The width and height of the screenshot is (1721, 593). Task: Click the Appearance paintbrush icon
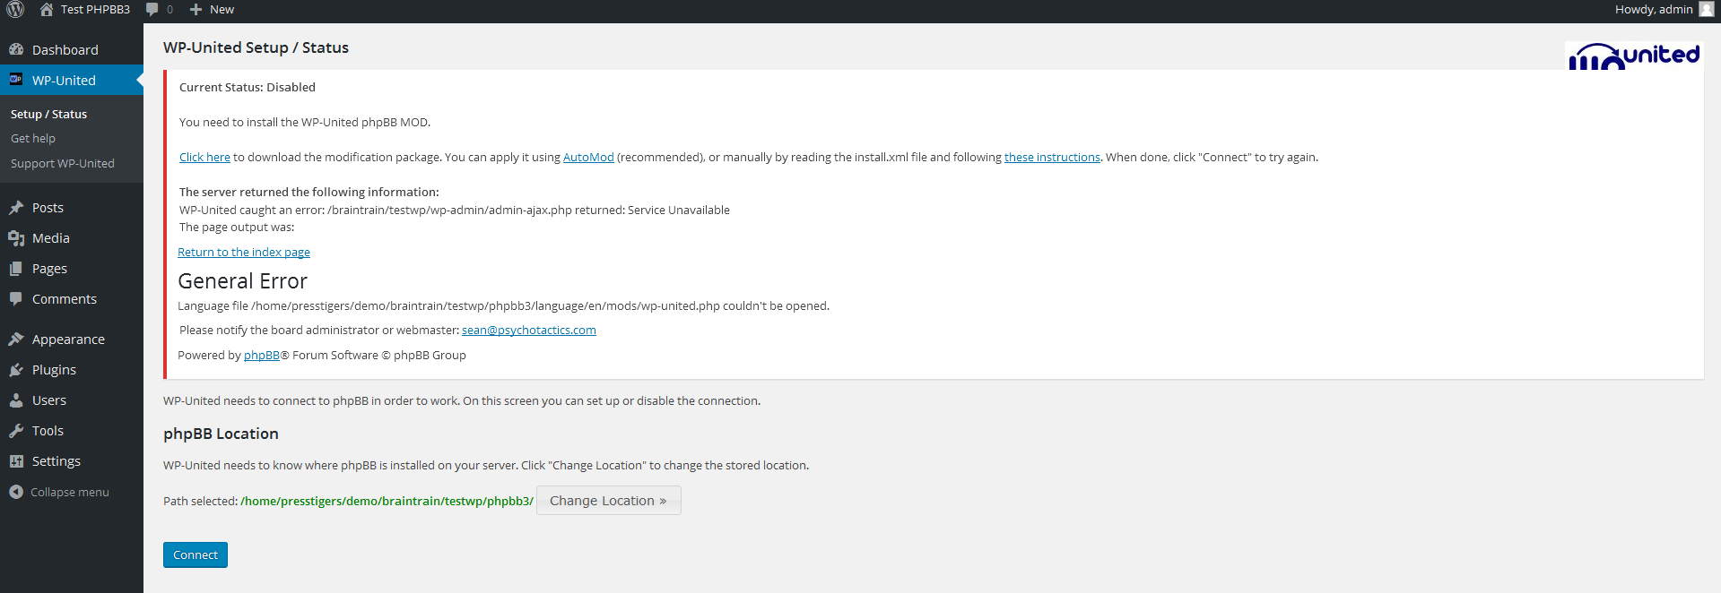pos(16,339)
